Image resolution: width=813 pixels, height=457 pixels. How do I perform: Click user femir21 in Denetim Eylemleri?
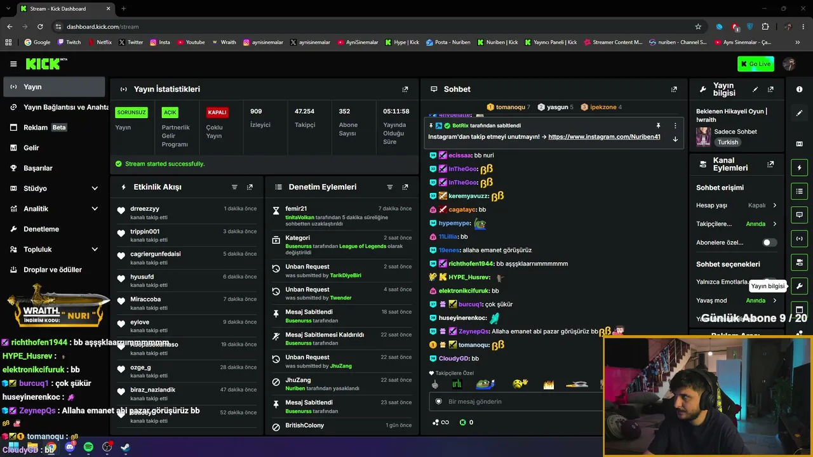coord(296,209)
